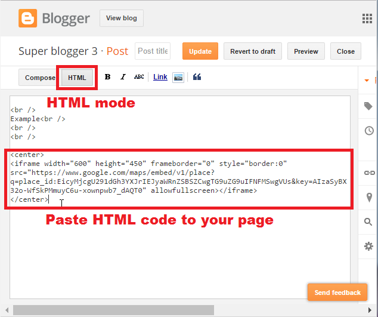The image size is (378, 317).
Task: Open Permalink via the chain-link icon
Action: [x=369, y=173]
